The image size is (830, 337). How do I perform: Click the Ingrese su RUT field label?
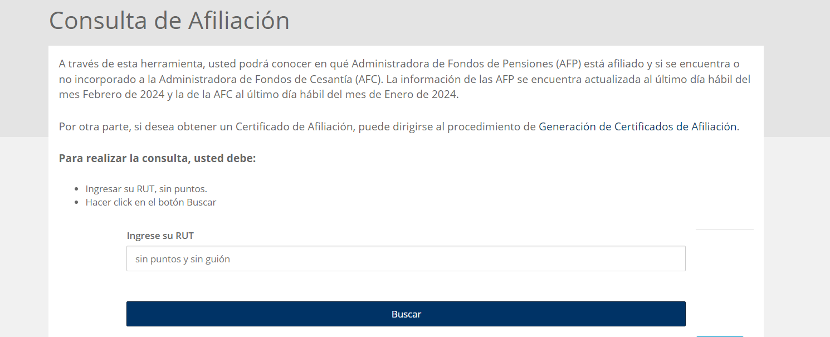(160, 236)
